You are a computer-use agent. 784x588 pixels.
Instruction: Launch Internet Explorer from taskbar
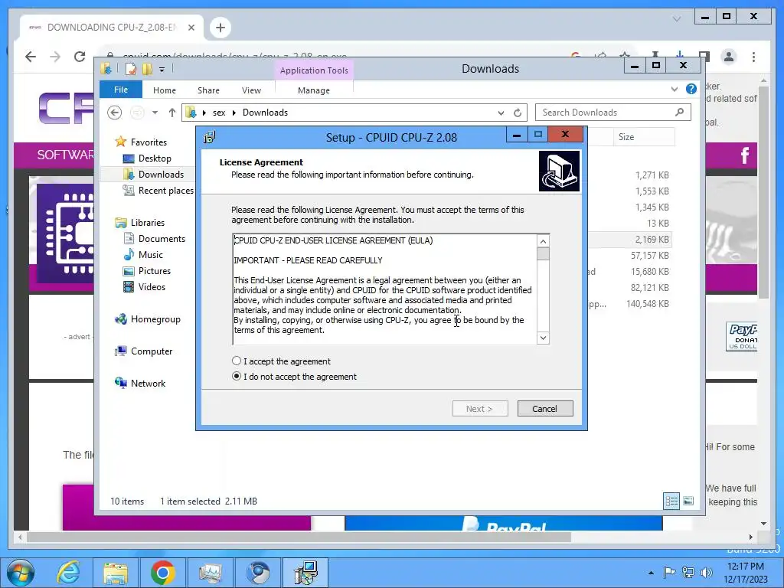coord(68,573)
